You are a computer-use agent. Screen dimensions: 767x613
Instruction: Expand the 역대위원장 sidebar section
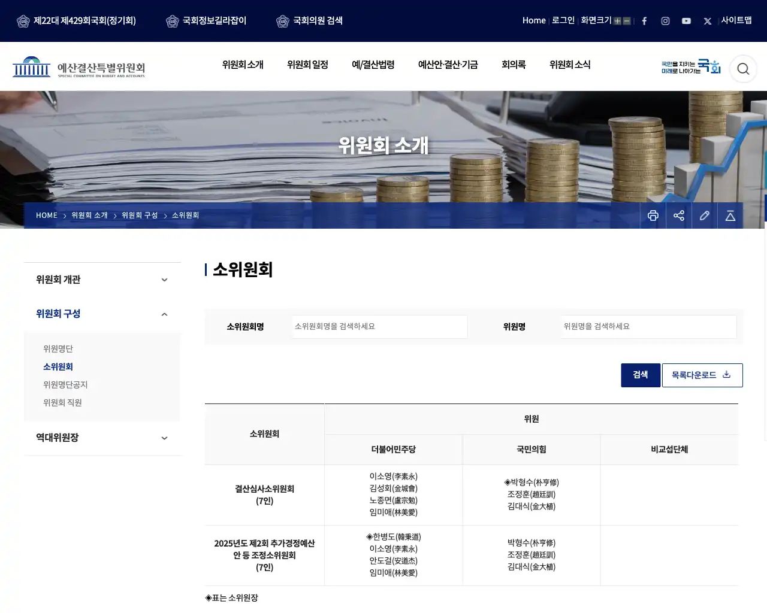coord(102,438)
